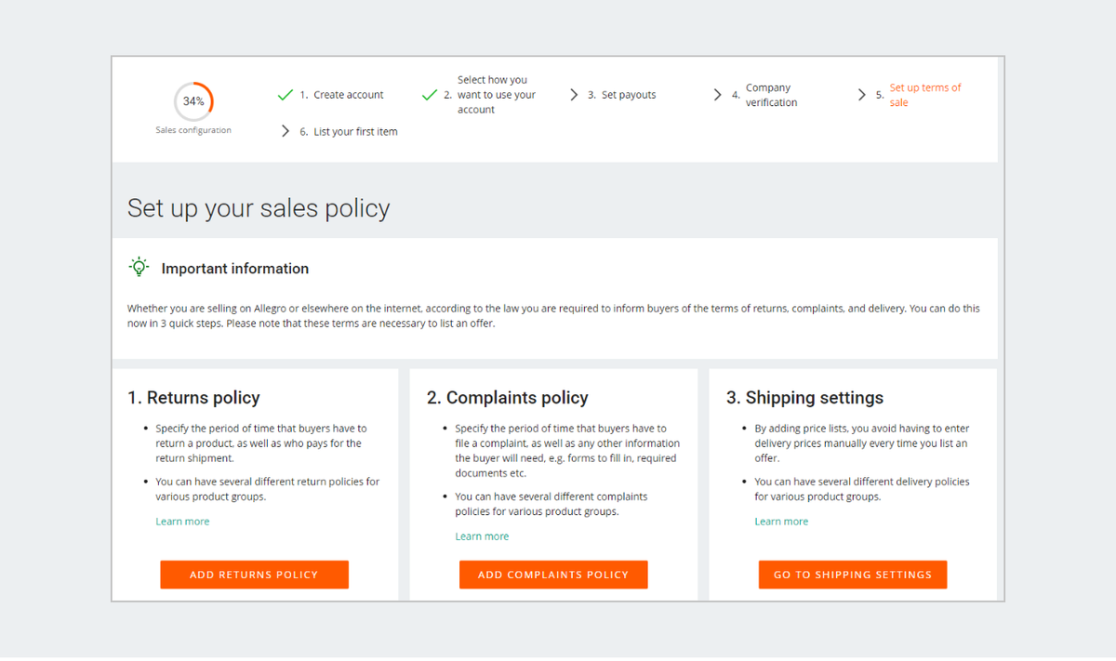
Task: Open the Company verification step
Action: click(771, 95)
